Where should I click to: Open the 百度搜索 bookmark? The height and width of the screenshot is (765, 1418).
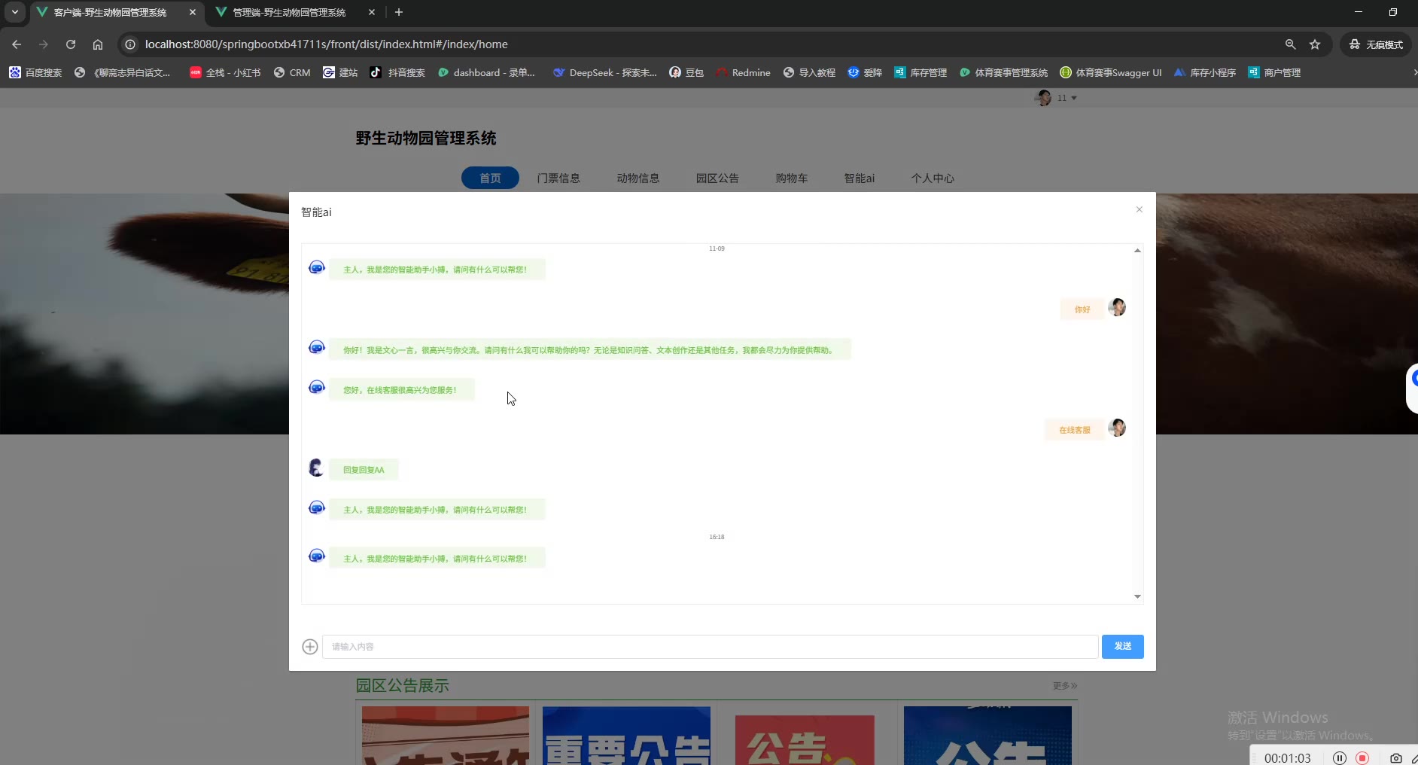[35, 73]
